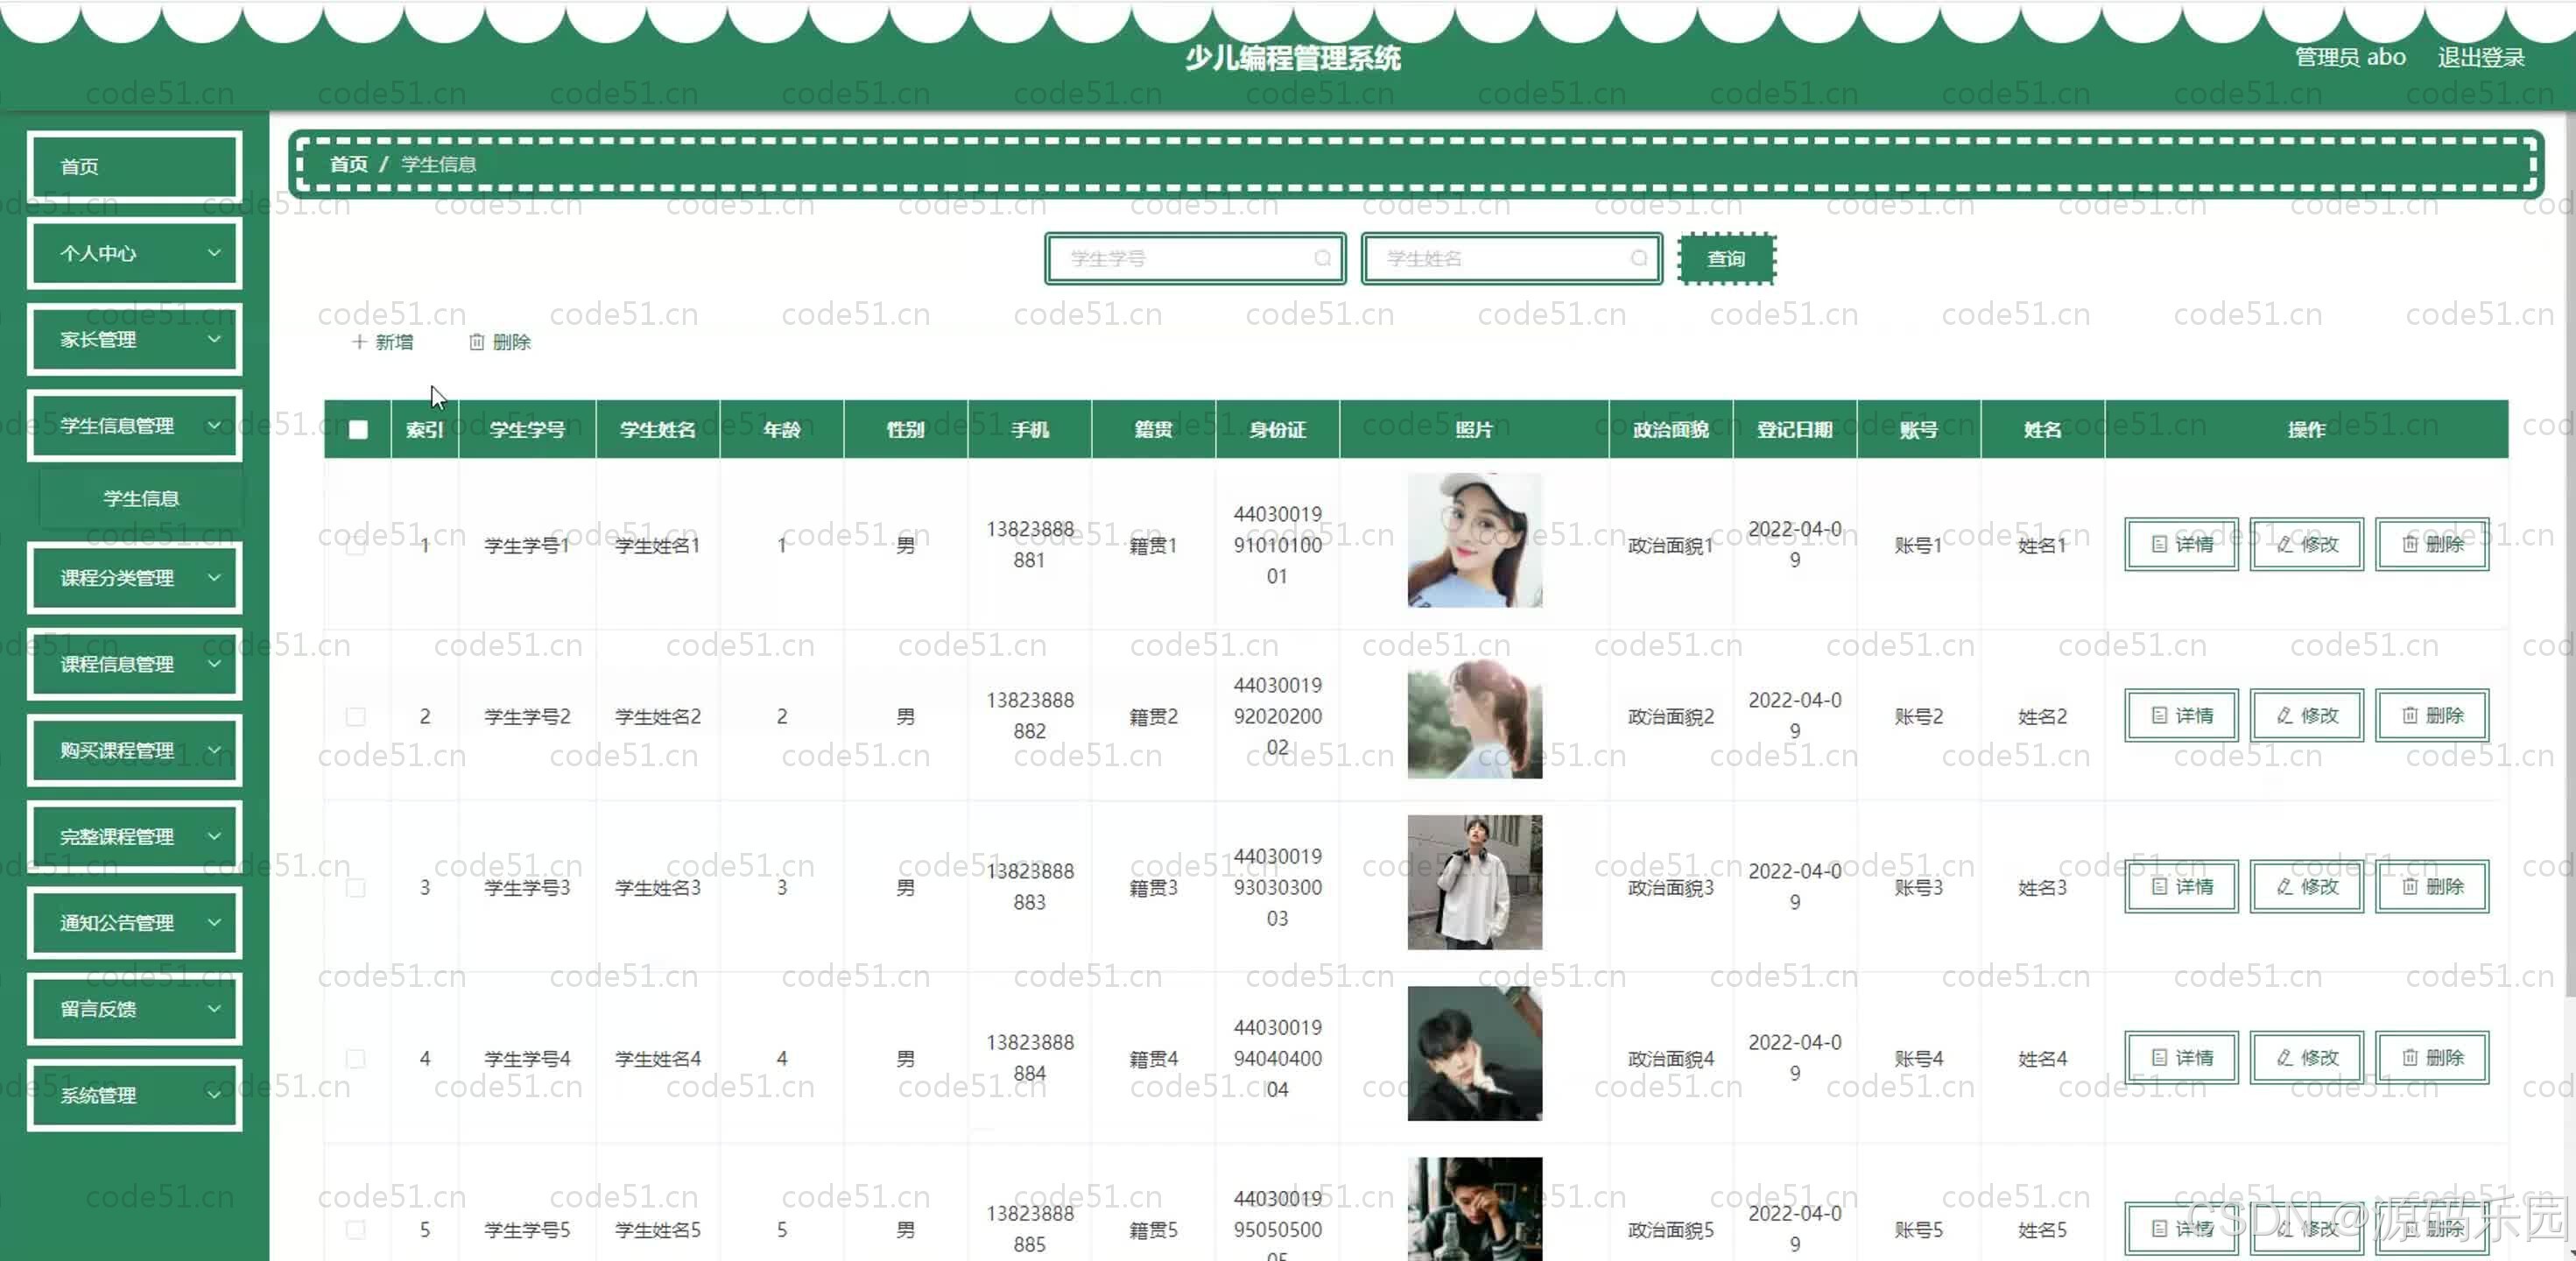This screenshot has width=2576, height=1261.
Task: Click the pencil icon on row 2's 修改 button
Action: pyautogui.click(x=2283, y=715)
